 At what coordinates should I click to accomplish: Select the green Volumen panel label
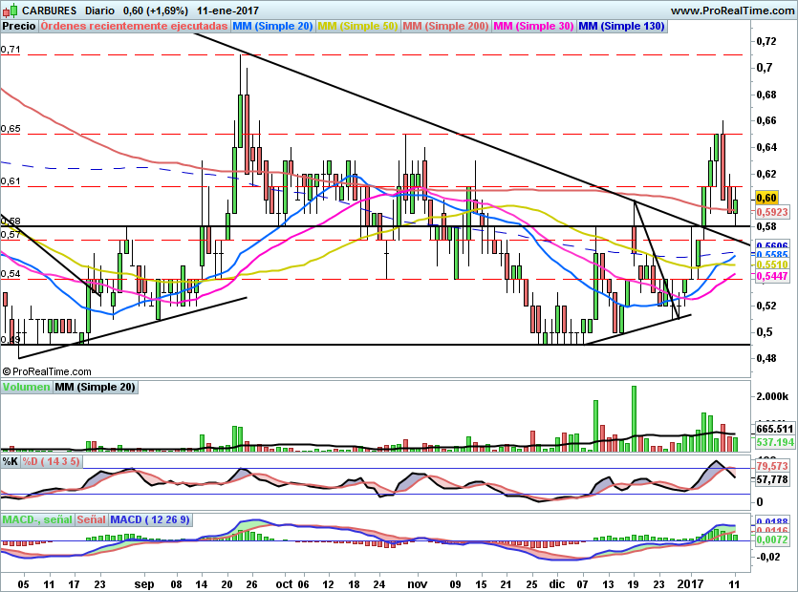tap(26, 387)
